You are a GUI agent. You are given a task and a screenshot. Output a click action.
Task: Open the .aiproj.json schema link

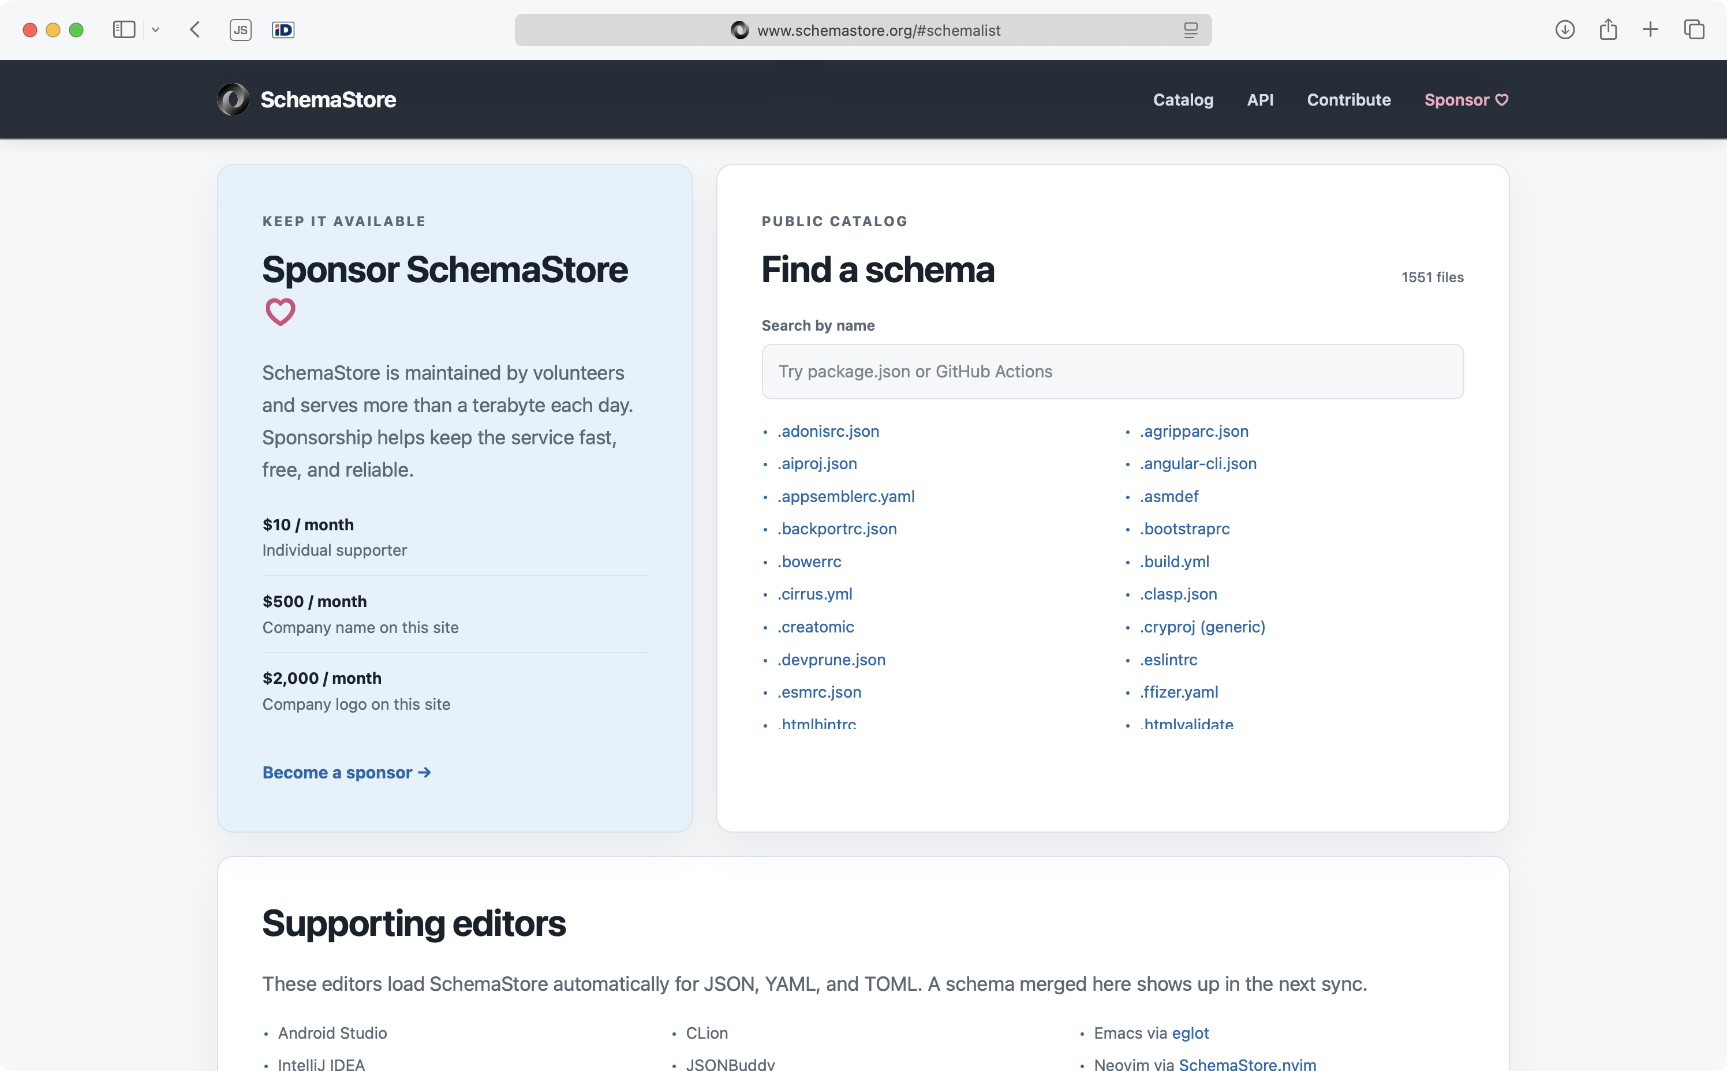click(x=817, y=464)
